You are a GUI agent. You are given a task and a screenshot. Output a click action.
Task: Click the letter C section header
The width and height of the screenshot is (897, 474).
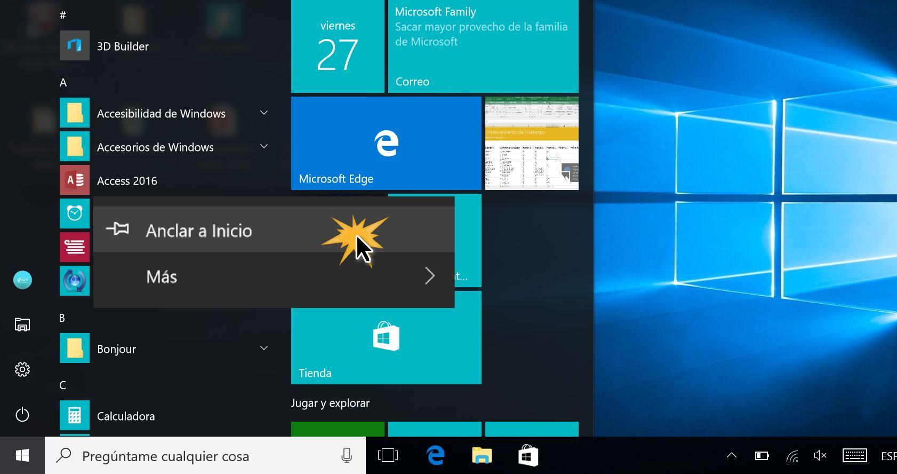pos(62,385)
